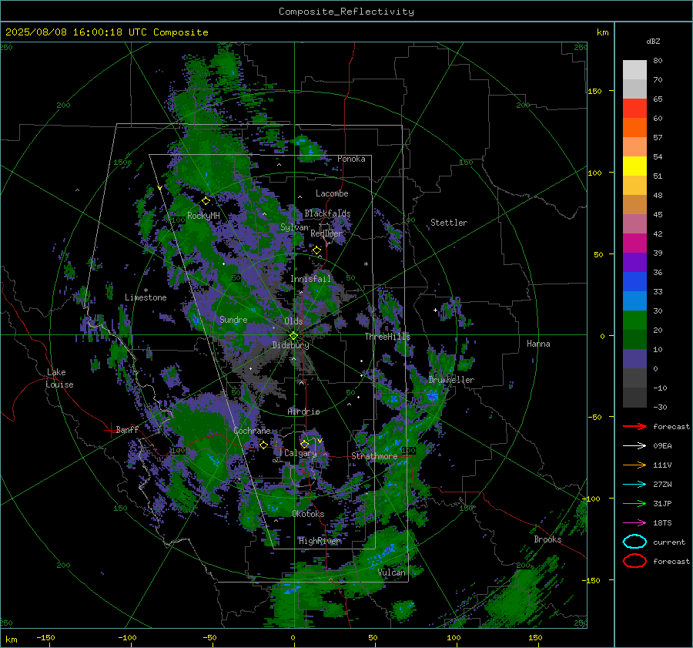The image size is (693, 648).
Task: Click the HighRiver city label
Action: pos(320,541)
